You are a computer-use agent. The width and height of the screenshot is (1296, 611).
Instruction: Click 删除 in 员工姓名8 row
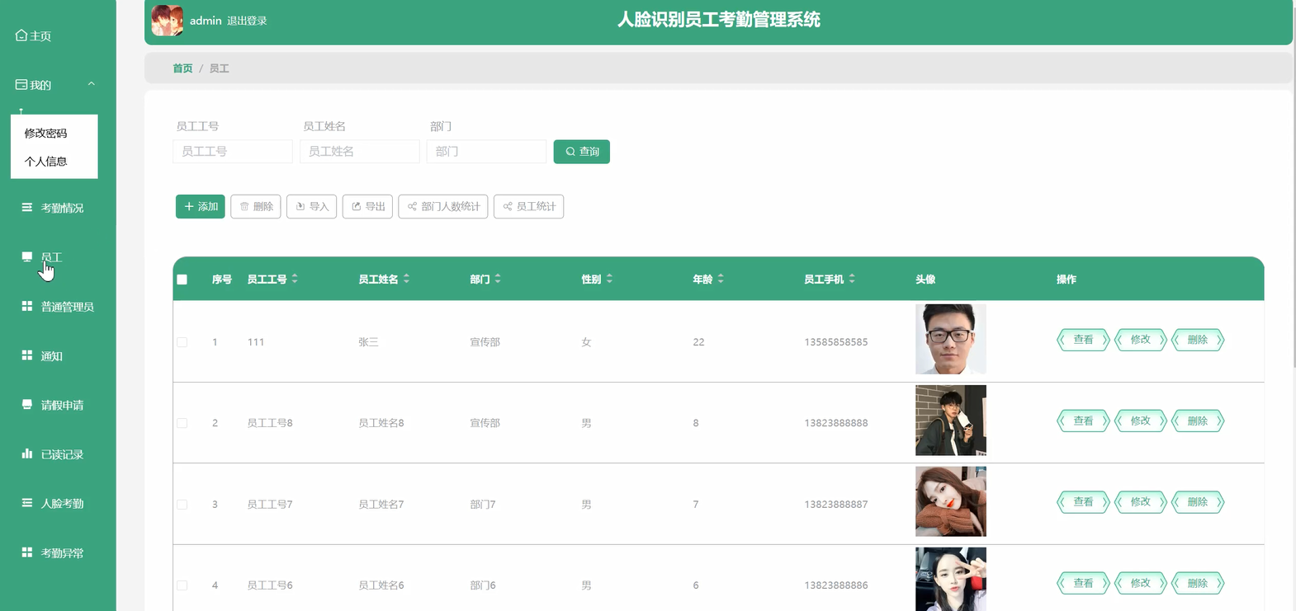[1198, 421]
